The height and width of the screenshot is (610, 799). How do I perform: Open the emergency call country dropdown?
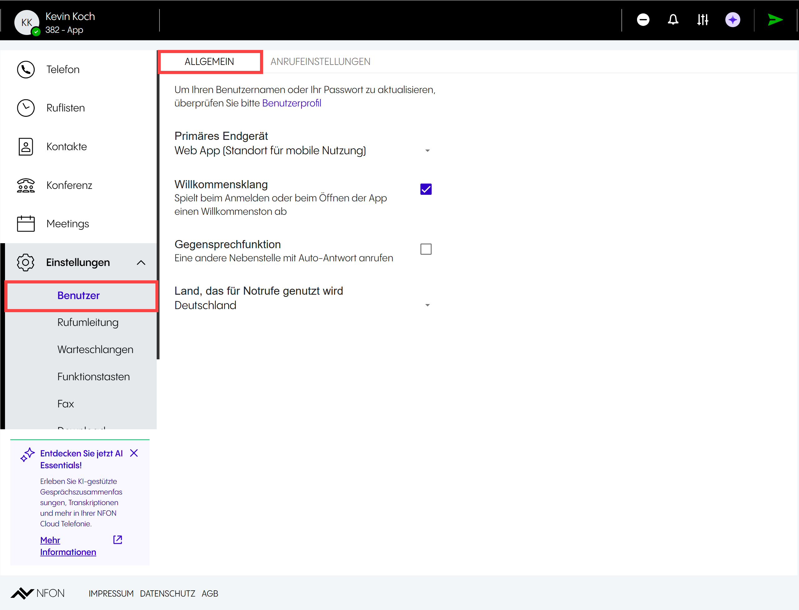427,305
